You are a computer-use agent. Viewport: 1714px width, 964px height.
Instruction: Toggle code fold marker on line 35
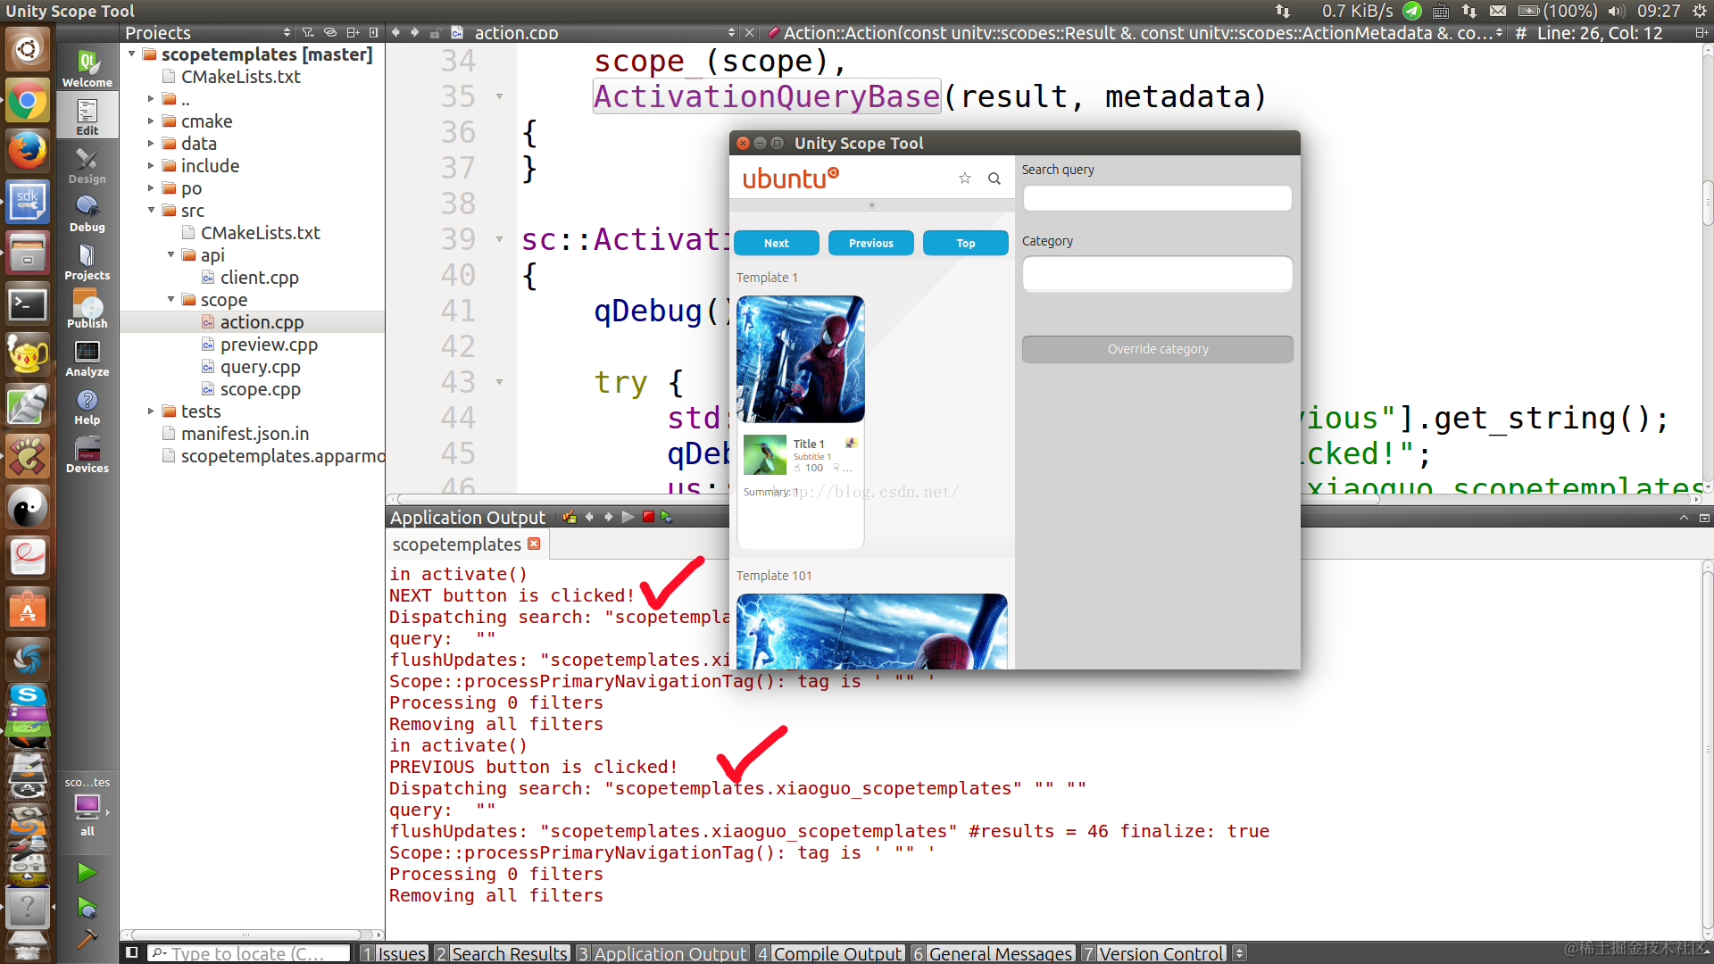coord(499,96)
